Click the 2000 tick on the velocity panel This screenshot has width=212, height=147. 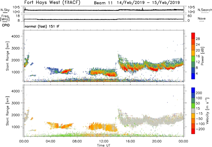point(16,115)
